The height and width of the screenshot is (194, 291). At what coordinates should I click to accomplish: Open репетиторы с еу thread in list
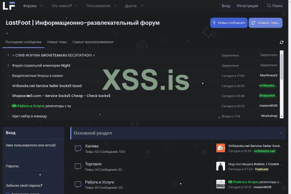[58, 106]
